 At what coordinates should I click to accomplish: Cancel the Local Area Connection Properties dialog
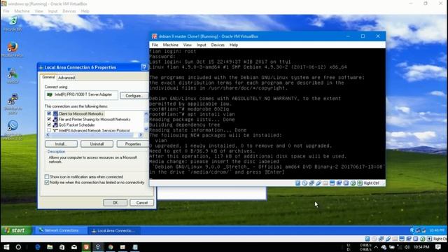point(141,202)
